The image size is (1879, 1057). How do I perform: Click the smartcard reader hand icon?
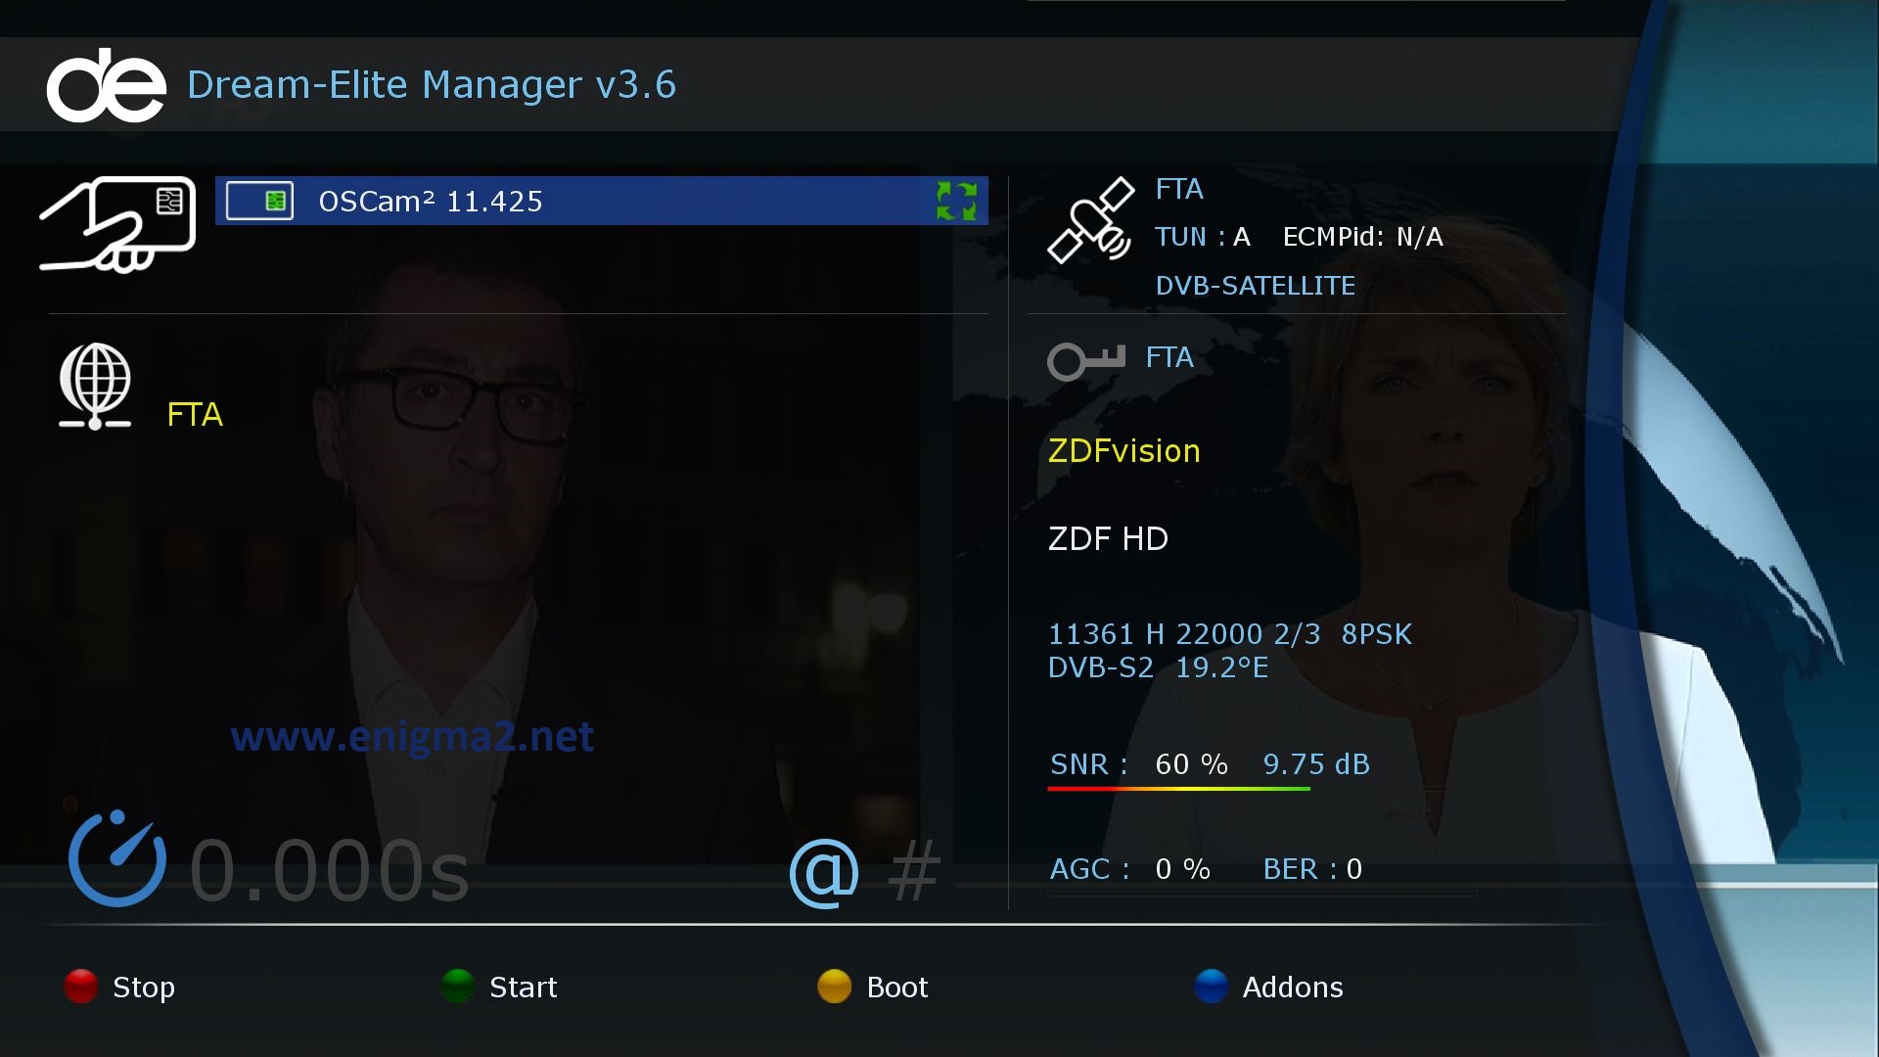[117, 223]
